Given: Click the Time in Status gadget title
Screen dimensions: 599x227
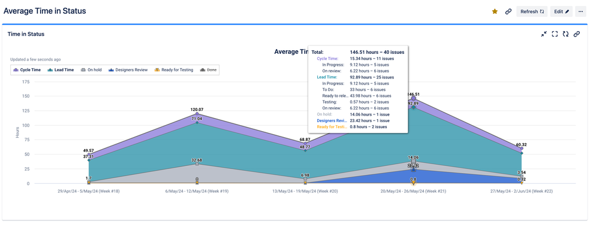Looking at the screenshot, I should (26, 34).
